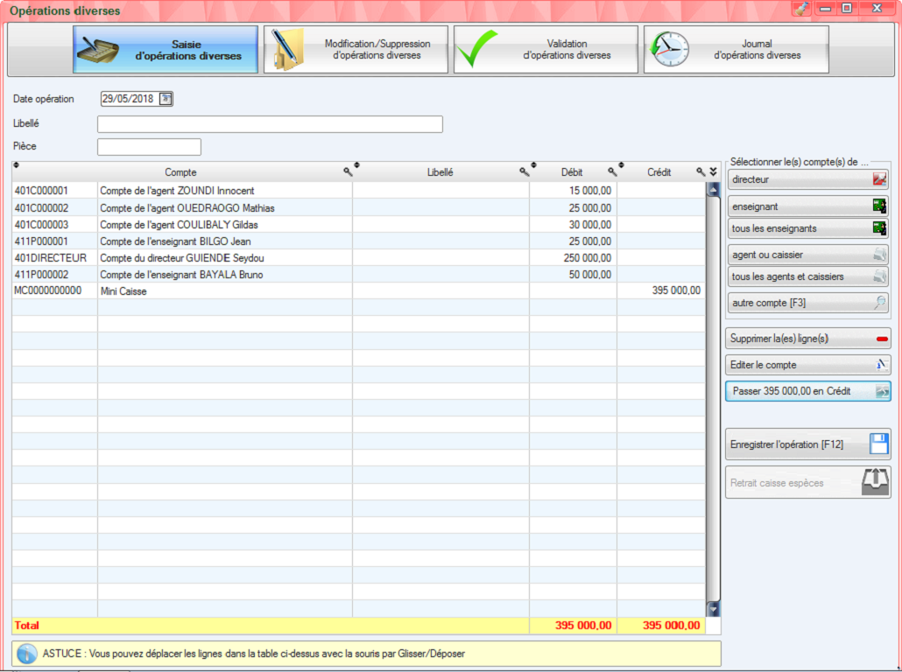This screenshot has height=672, width=902.
Task: Click the sort arrows at Crédit column start
Action: click(x=621, y=165)
